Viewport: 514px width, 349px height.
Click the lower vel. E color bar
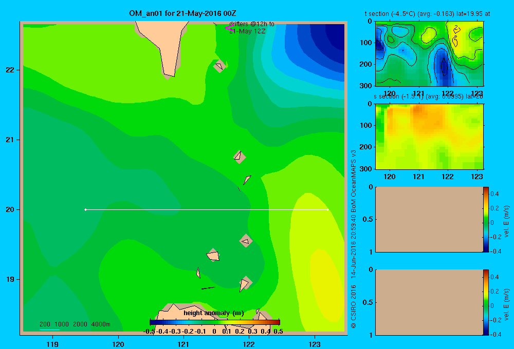click(486, 302)
